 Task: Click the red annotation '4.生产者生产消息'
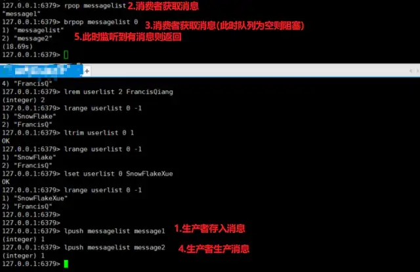tap(214, 248)
